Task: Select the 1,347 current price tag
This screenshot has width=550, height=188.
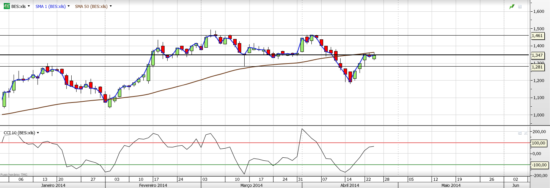Action: (538, 55)
